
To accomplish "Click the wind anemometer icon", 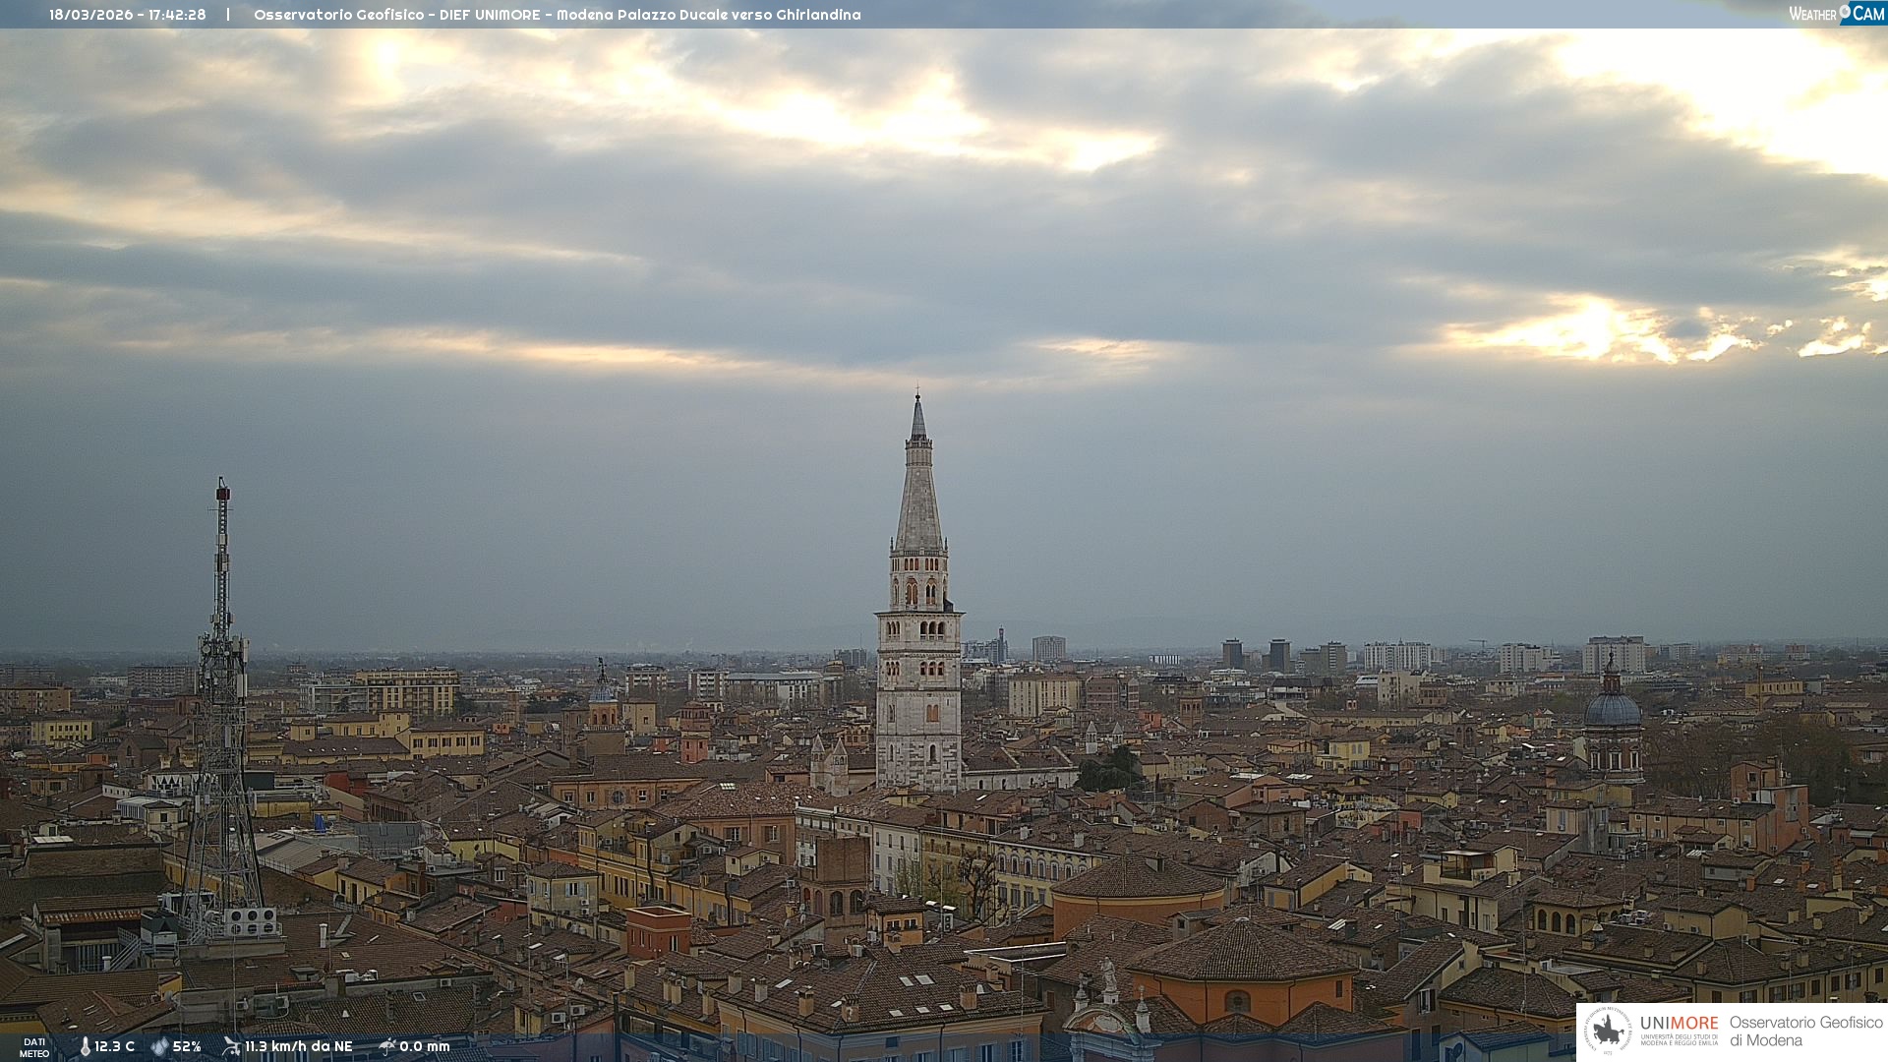I will (231, 1046).
